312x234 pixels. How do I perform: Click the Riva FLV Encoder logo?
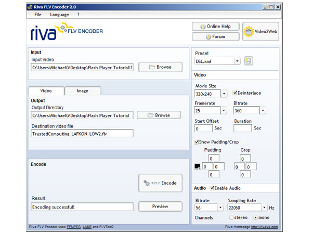(67, 31)
